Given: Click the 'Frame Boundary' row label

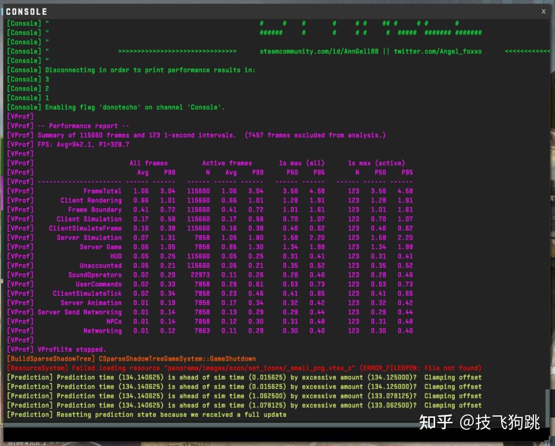Looking at the screenshot, I should pos(95,209).
